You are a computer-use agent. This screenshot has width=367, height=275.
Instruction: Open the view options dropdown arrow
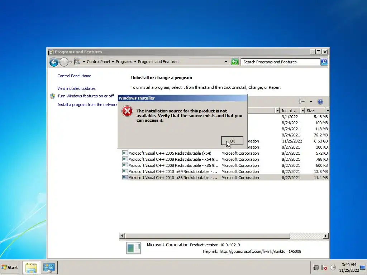tap(311, 101)
